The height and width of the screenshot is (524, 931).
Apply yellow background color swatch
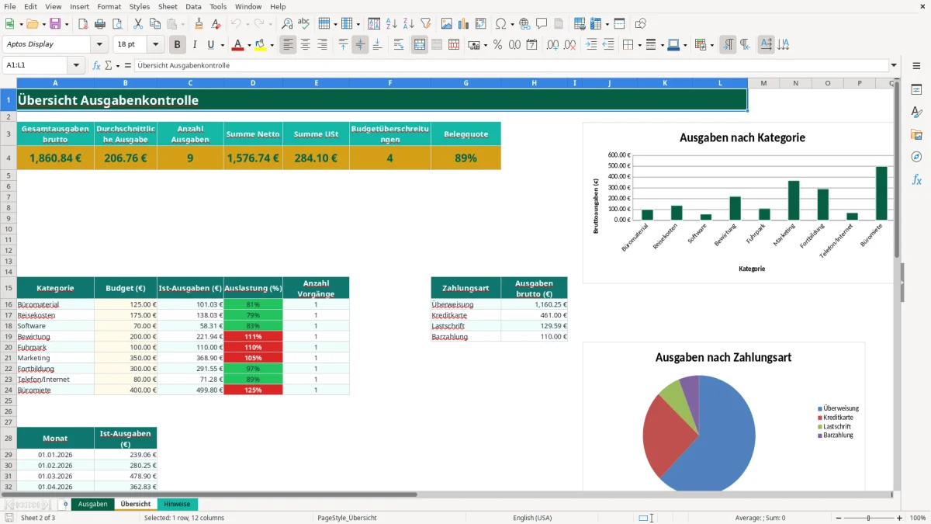tap(260, 45)
